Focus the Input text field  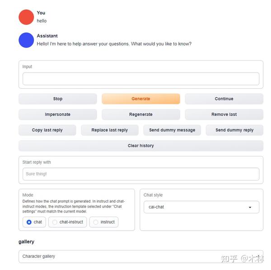(x=141, y=79)
